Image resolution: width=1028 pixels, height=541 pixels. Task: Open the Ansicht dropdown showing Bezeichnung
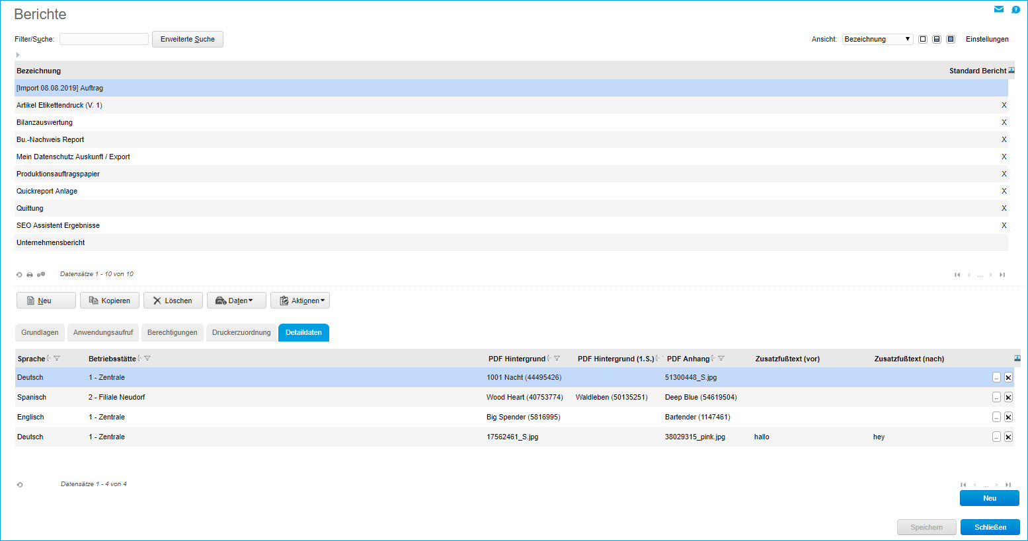coord(877,39)
